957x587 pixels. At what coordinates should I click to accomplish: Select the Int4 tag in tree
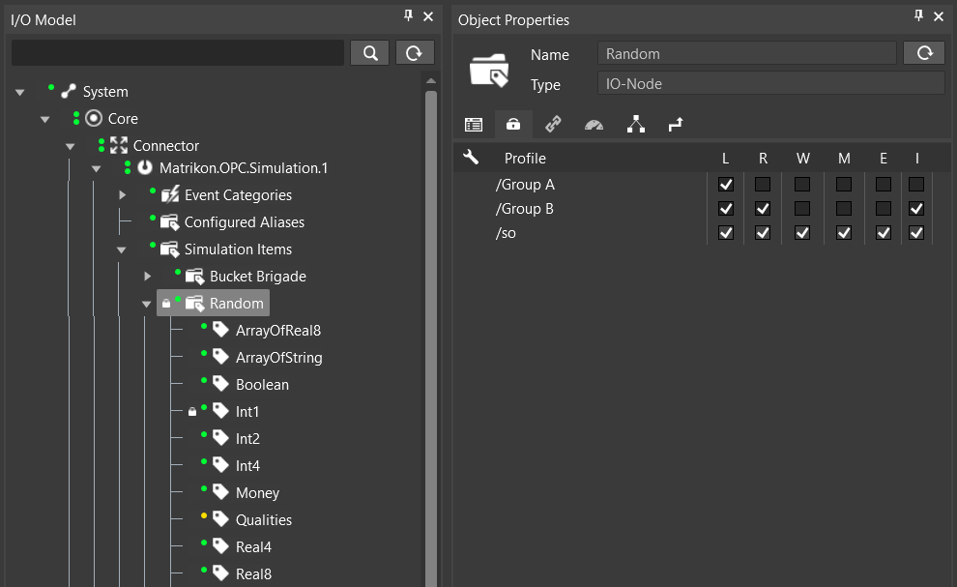pyautogui.click(x=247, y=465)
